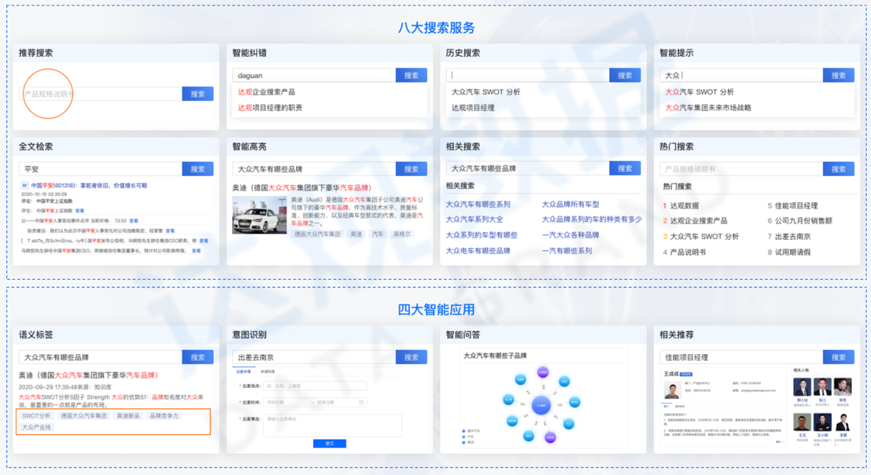This screenshot has height=475, width=871.
Task: Click the 奥迪新品 semantic tag
Action: pos(128,415)
